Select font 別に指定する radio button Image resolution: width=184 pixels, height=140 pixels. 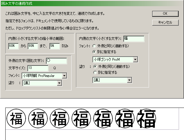pyautogui.click(x=94, y=52)
